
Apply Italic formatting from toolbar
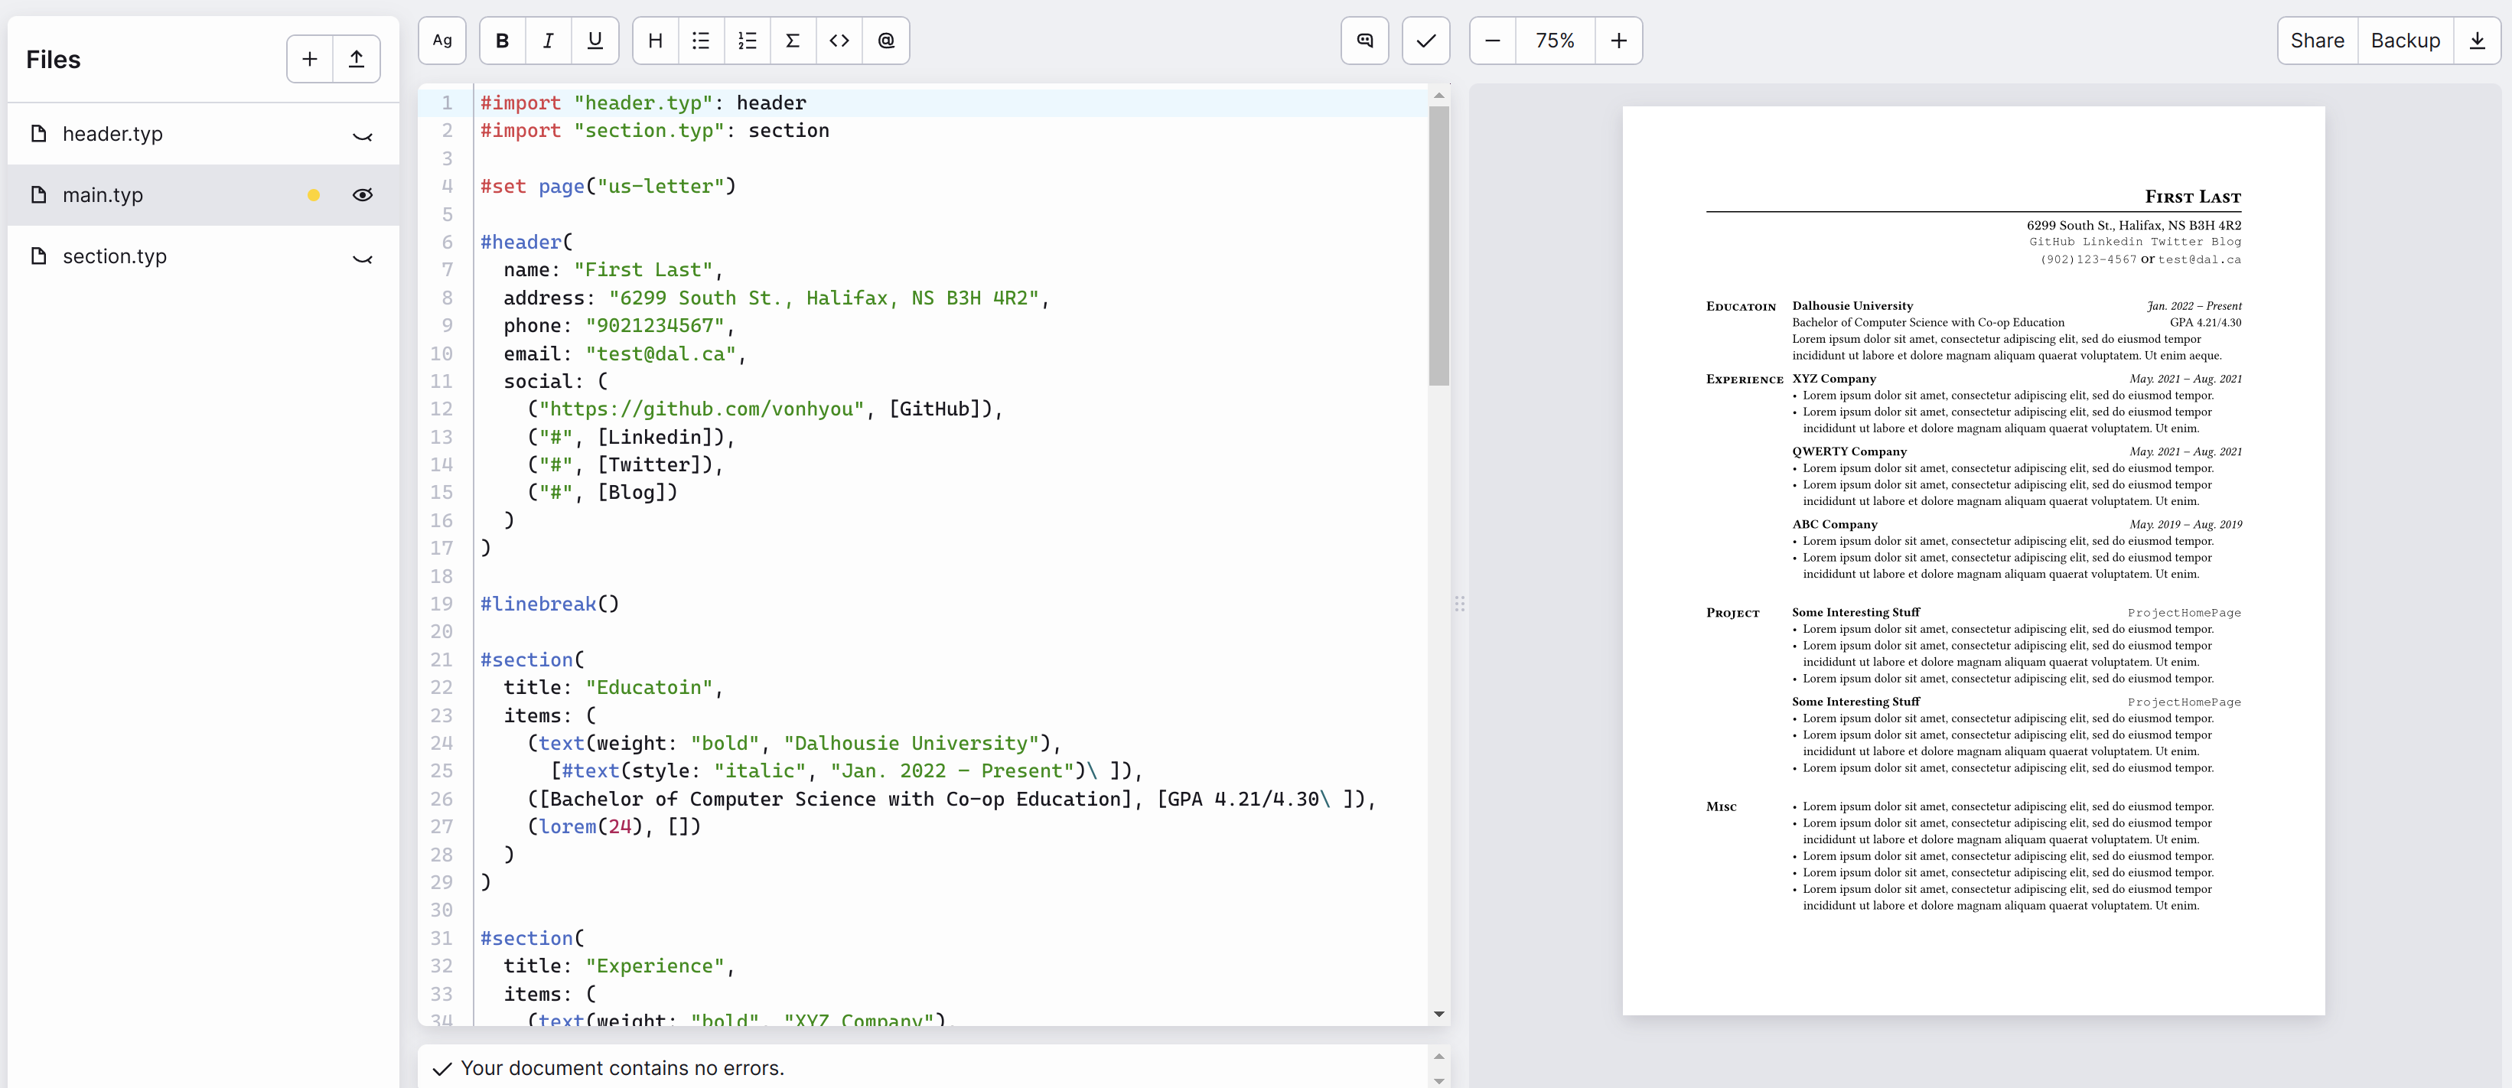[x=548, y=41]
